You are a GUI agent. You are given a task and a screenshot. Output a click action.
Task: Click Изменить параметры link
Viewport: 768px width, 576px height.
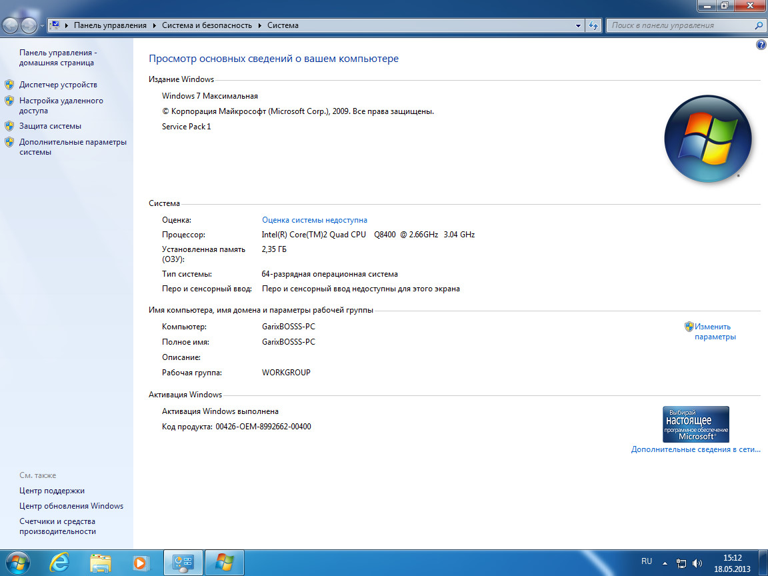tap(715, 331)
